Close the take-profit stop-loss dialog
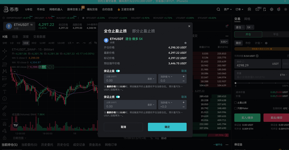This screenshot has width=289, height=150. pos(189,26)
